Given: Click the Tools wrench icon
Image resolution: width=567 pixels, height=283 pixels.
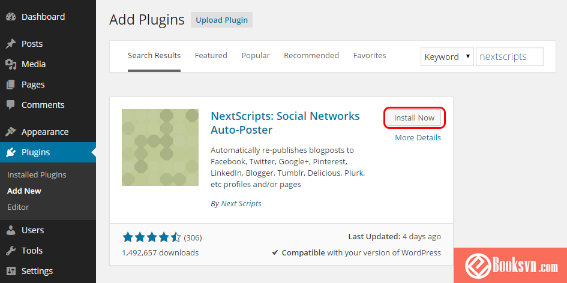Looking at the screenshot, I should pos(11,251).
